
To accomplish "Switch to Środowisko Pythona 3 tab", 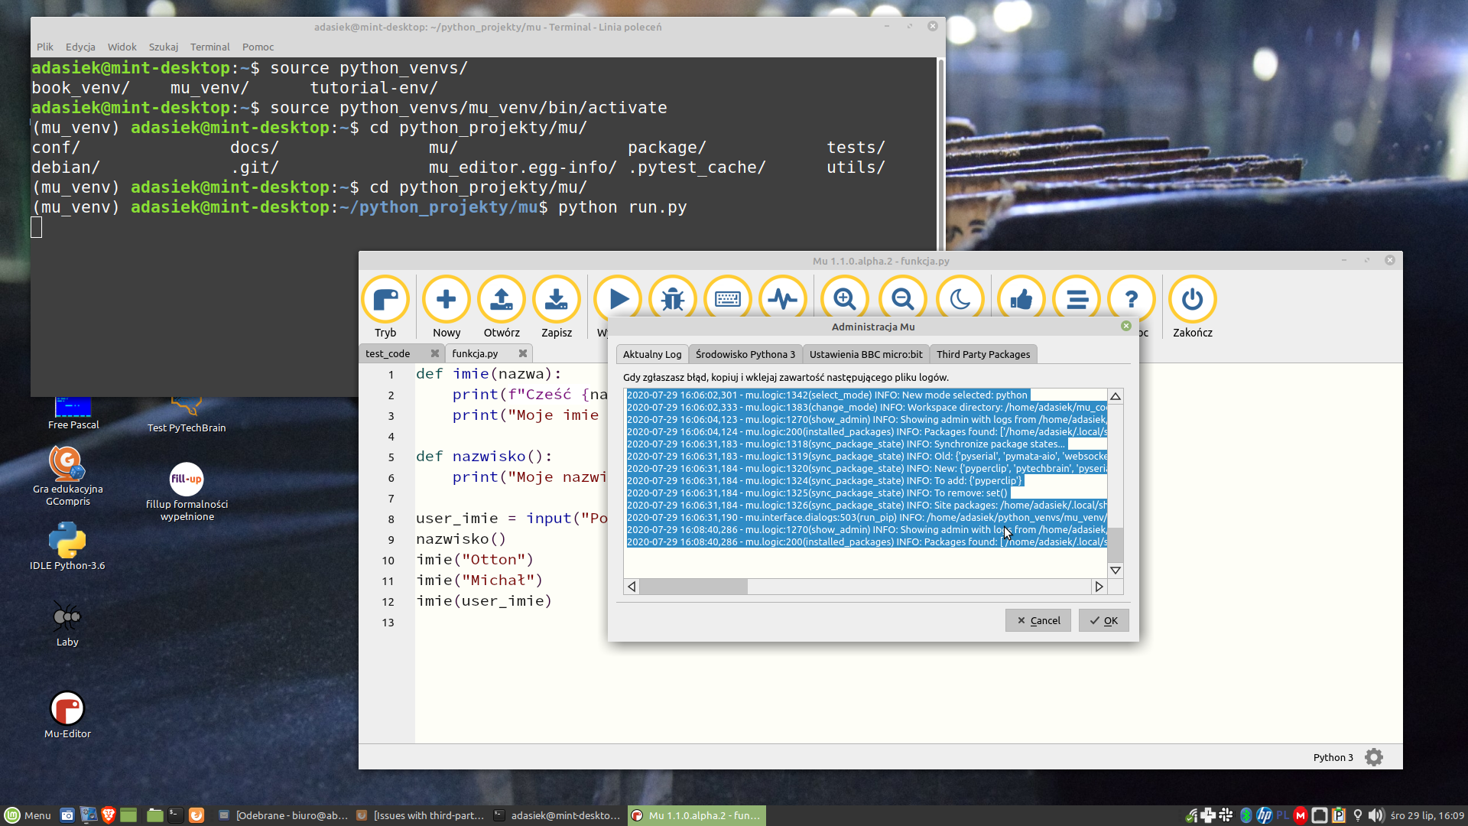I will pos(745,354).
